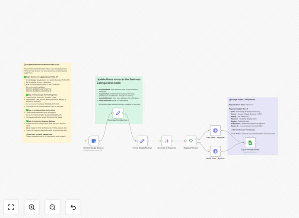
Task: Click the 'Monitor Google Reviews' node label
Action: (x=93, y=148)
